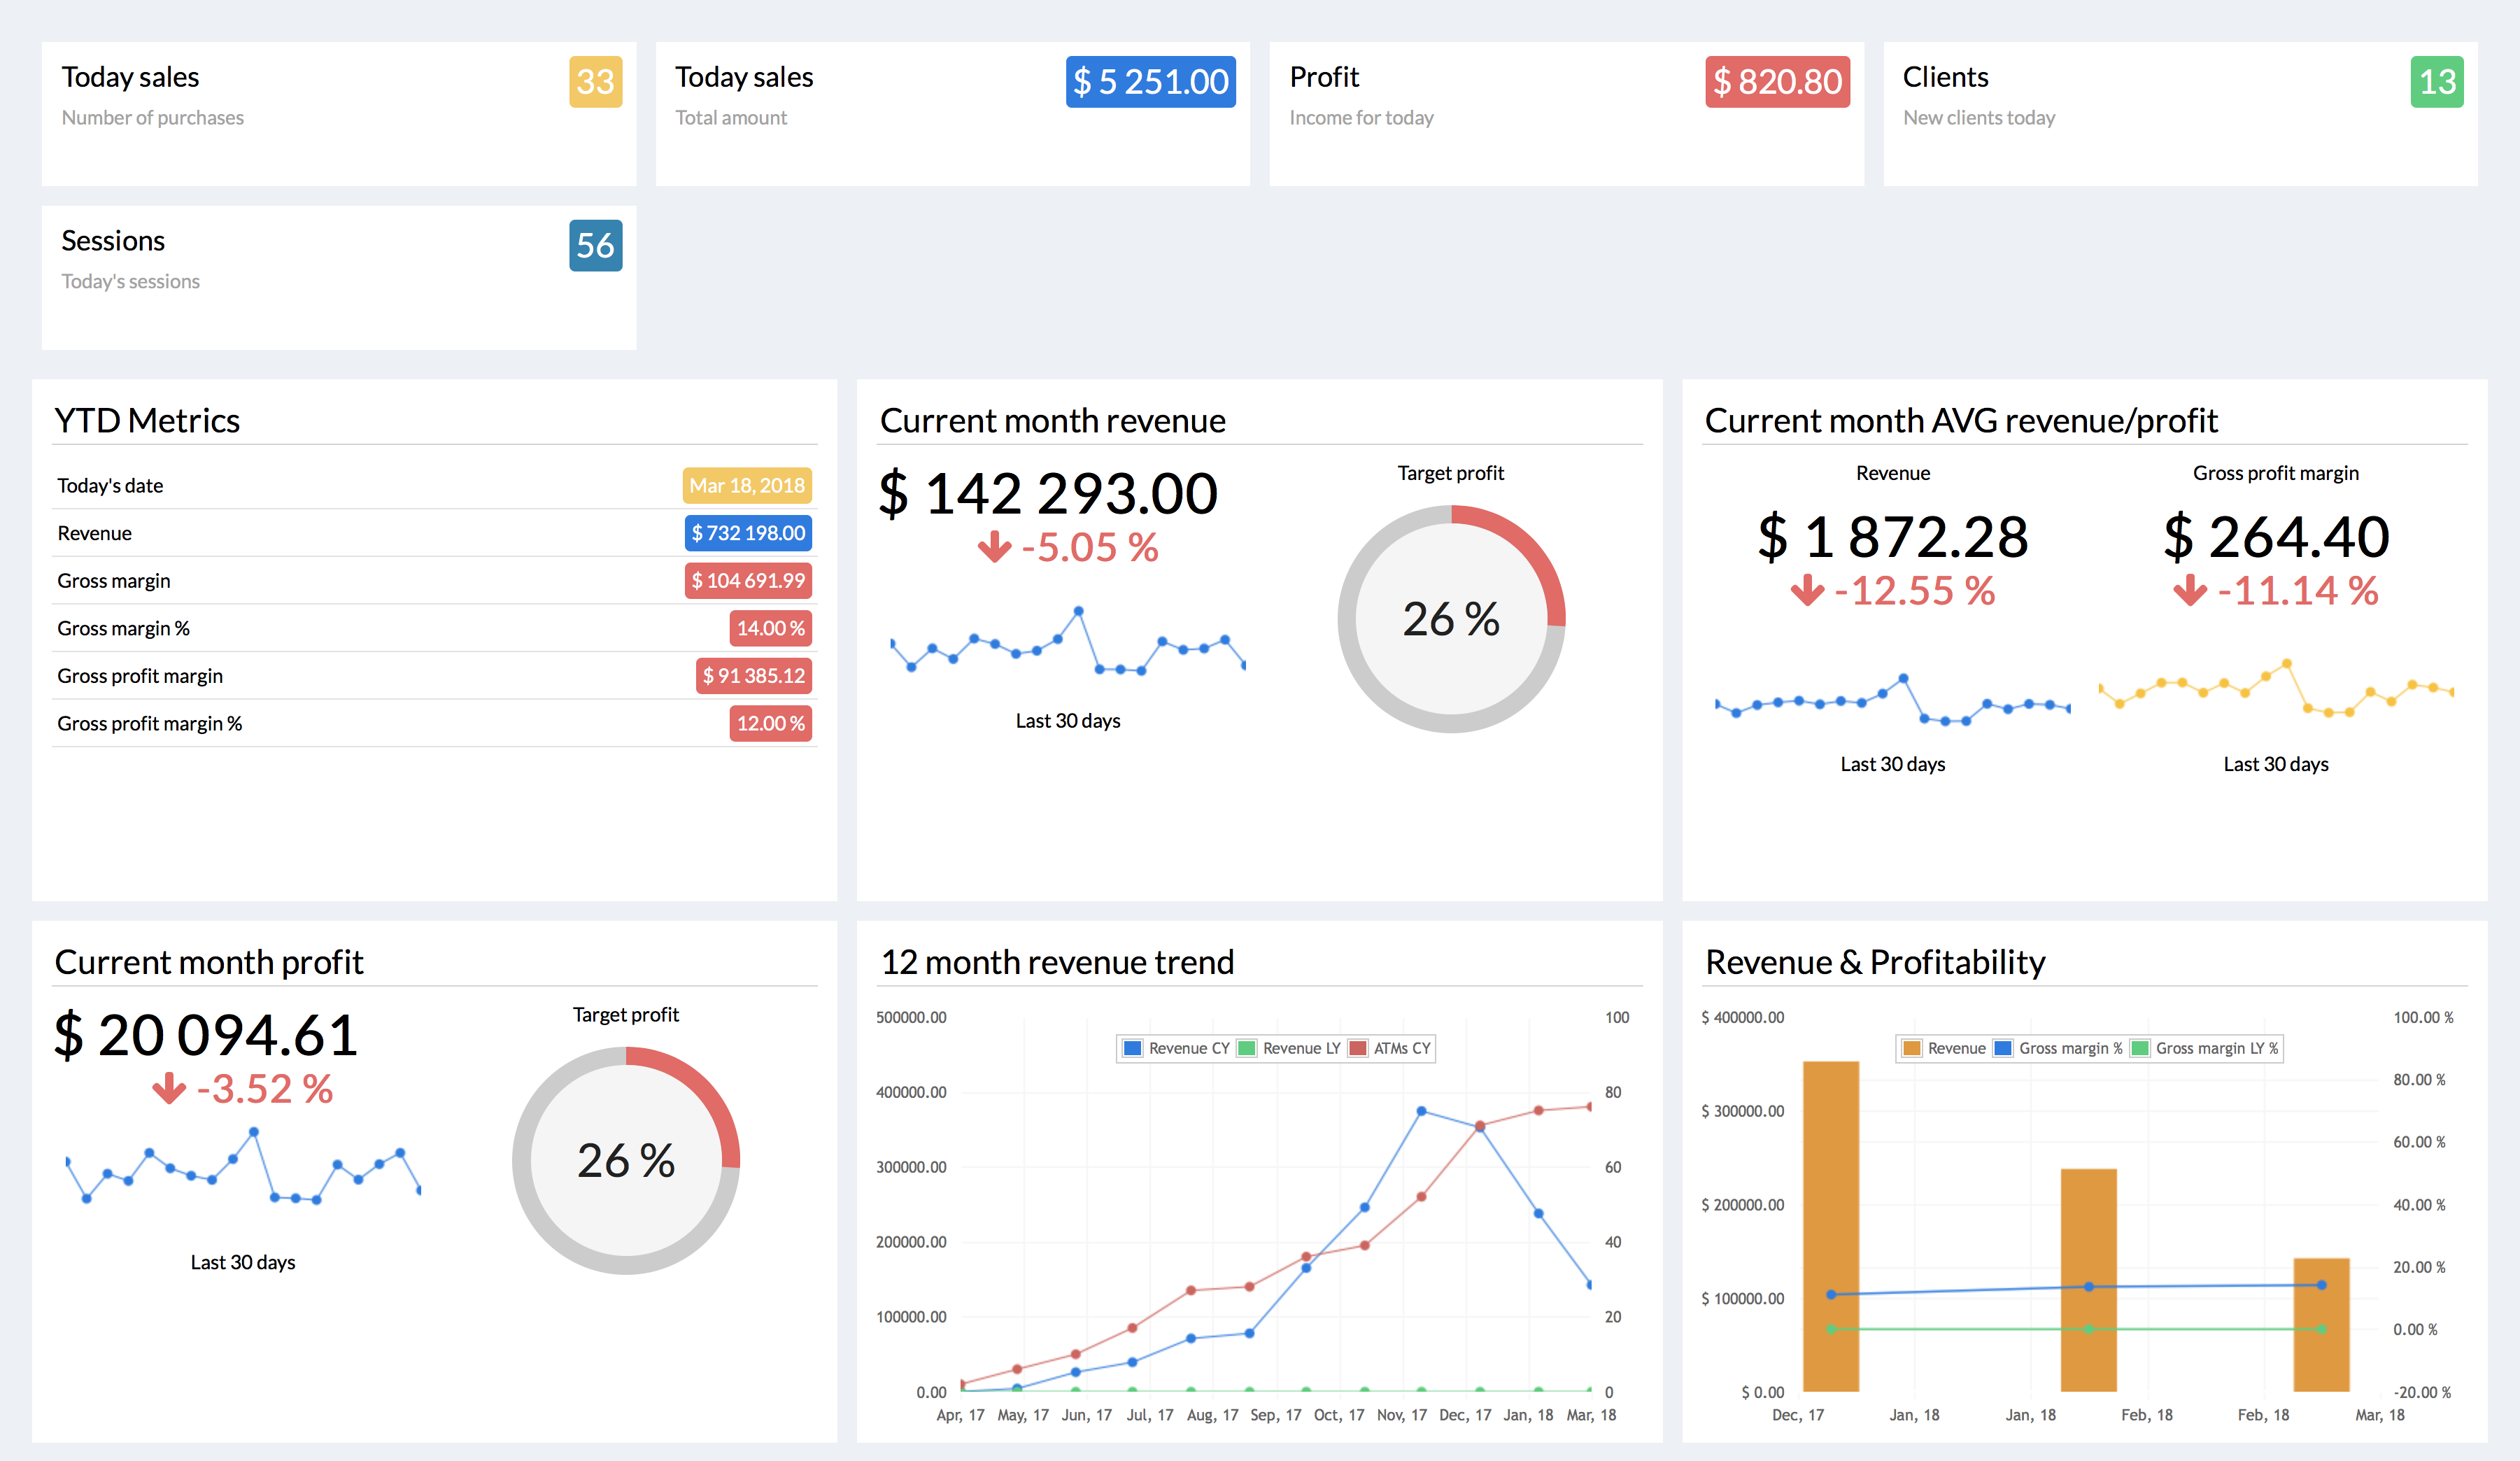Click the Current month profit sparkline

[x=243, y=1166]
